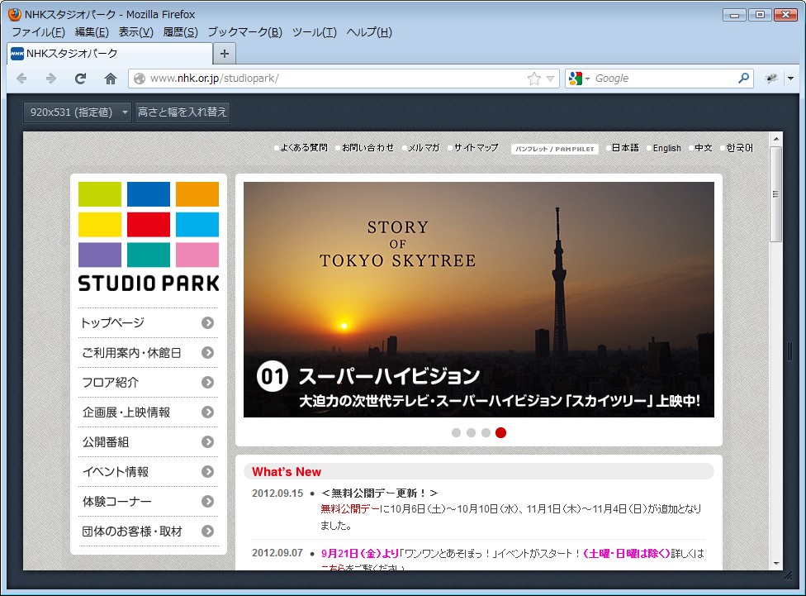The image size is (806, 596).
Task: Click the arrow icon beside トップページ
Action: pos(207,322)
